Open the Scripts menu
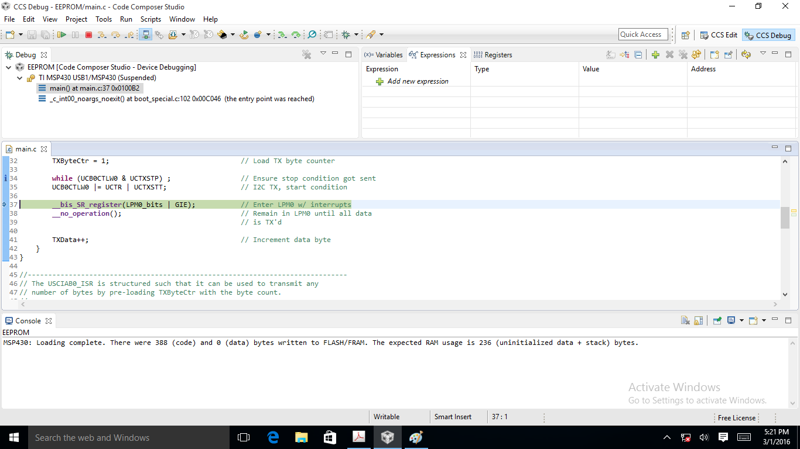The height and width of the screenshot is (449, 800). pyautogui.click(x=151, y=19)
